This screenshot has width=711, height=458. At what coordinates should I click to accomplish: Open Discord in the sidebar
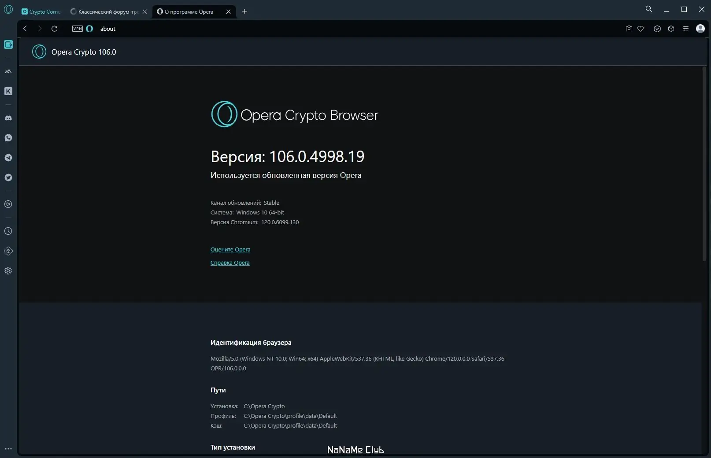(8, 118)
